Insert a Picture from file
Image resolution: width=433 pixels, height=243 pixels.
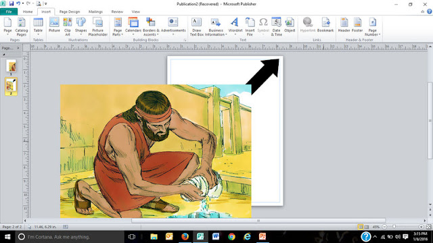tap(54, 25)
